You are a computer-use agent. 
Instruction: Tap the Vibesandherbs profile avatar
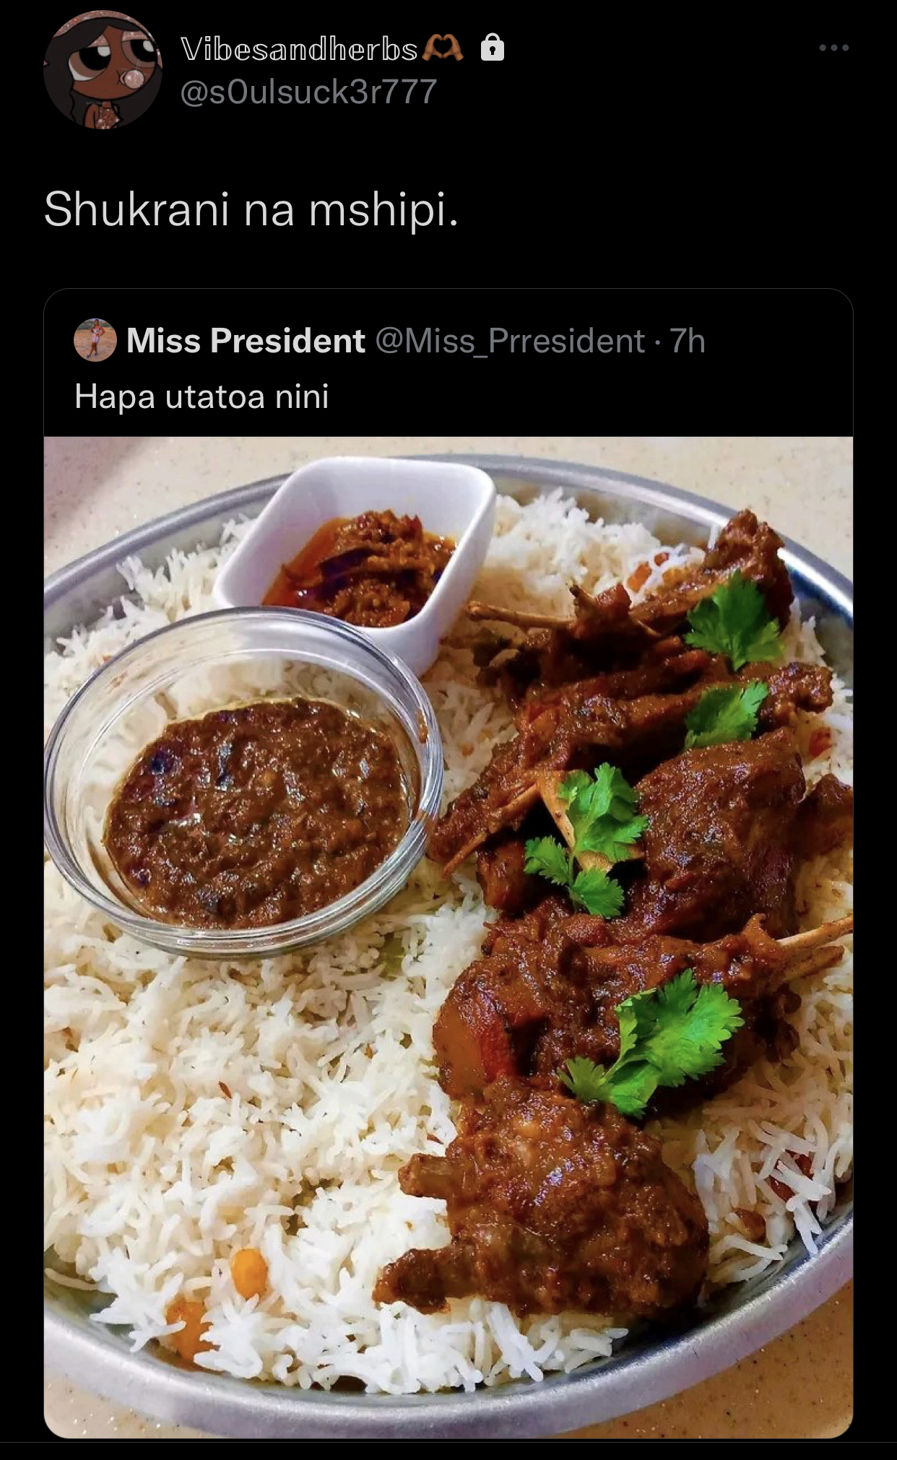click(103, 70)
